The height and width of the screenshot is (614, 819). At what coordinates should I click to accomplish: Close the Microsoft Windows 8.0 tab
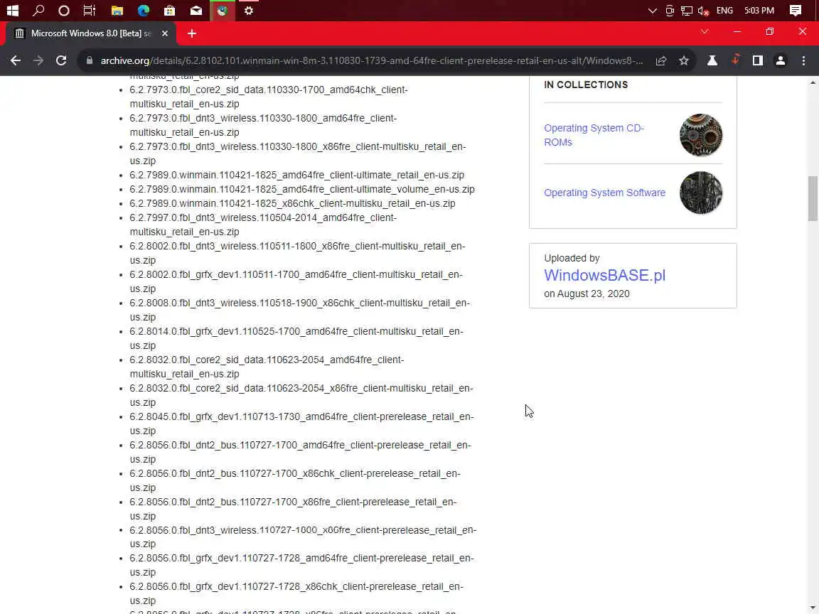tap(165, 33)
